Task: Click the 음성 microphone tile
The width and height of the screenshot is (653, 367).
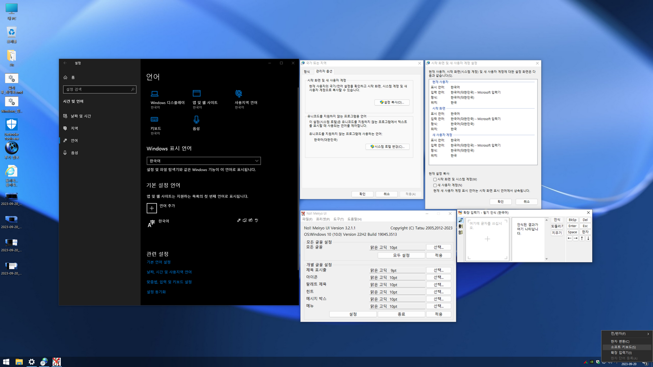Action: (x=196, y=123)
